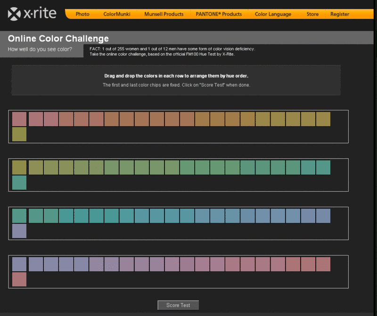This screenshot has width=377, height=316.
Task: Select the red chip below the fourth row
Action: pyautogui.click(x=19, y=279)
